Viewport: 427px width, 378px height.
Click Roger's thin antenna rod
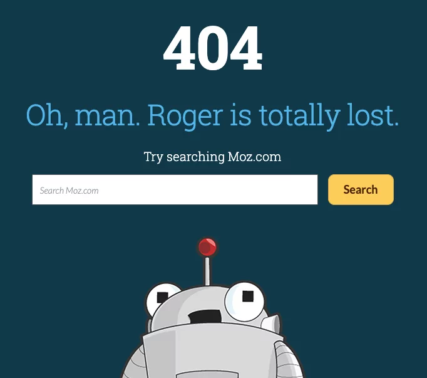coord(207,271)
